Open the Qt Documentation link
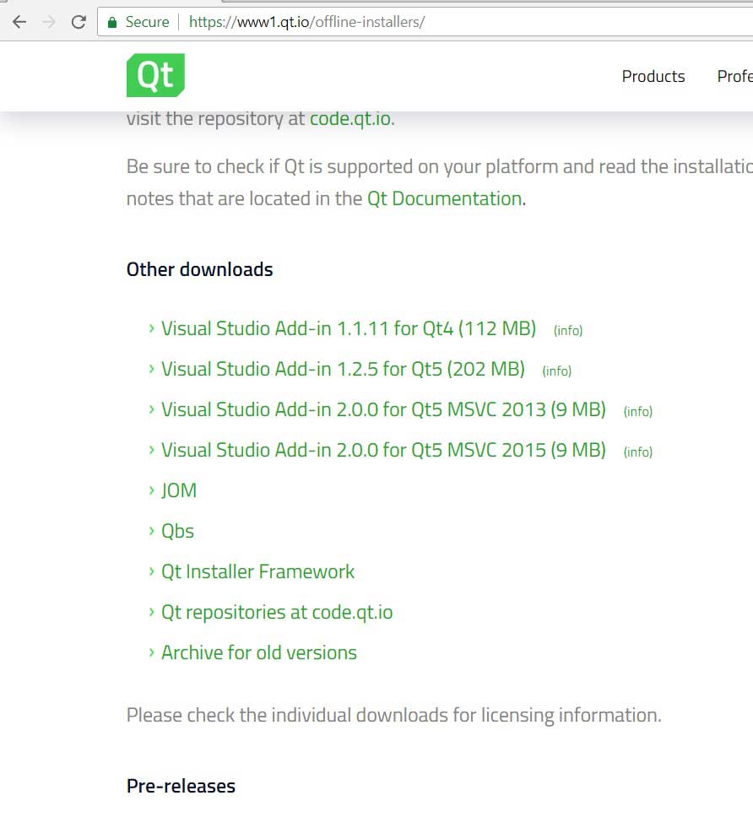The width and height of the screenshot is (753, 839). coord(444,199)
